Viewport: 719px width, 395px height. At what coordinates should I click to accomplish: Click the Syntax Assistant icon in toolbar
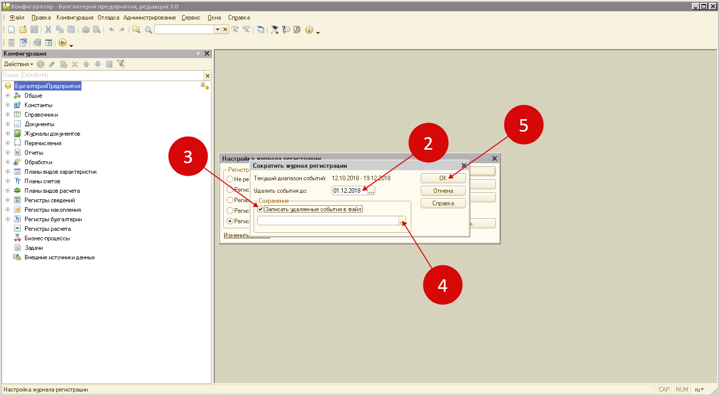(x=275, y=30)
